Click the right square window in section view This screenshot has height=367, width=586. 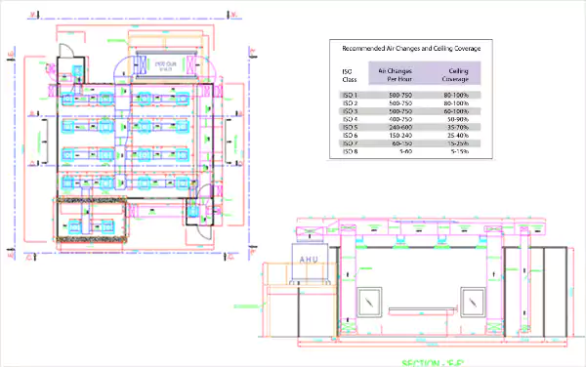(473, 302)
